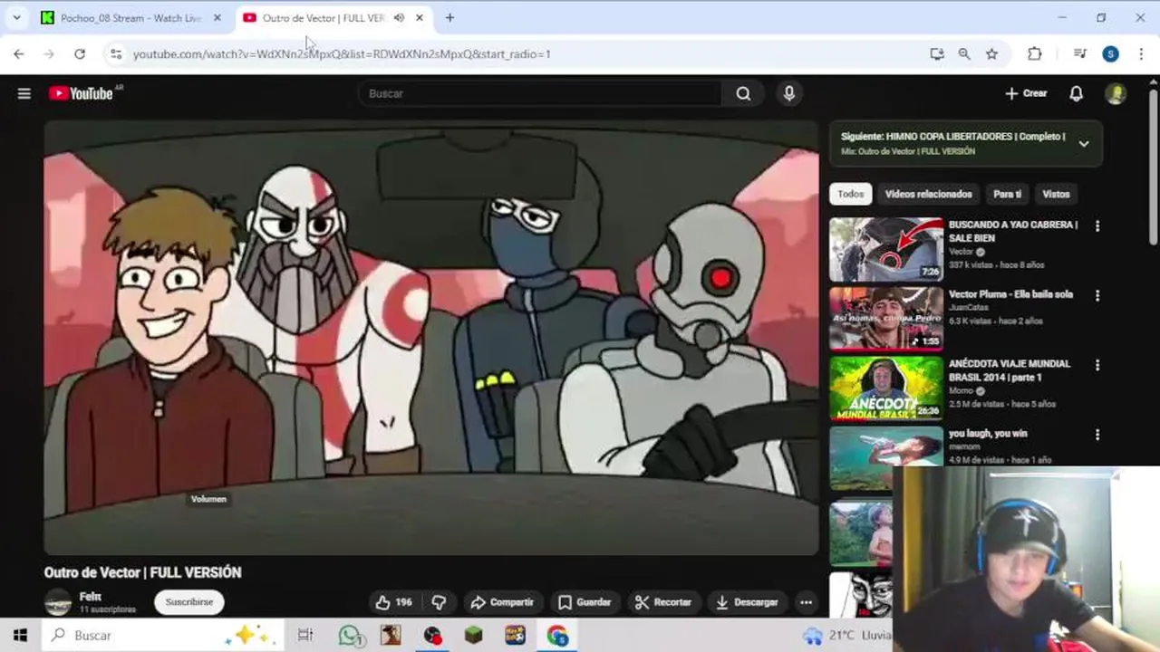
Task: Select the Todos filter chip
Action: [x=850, y=194]
